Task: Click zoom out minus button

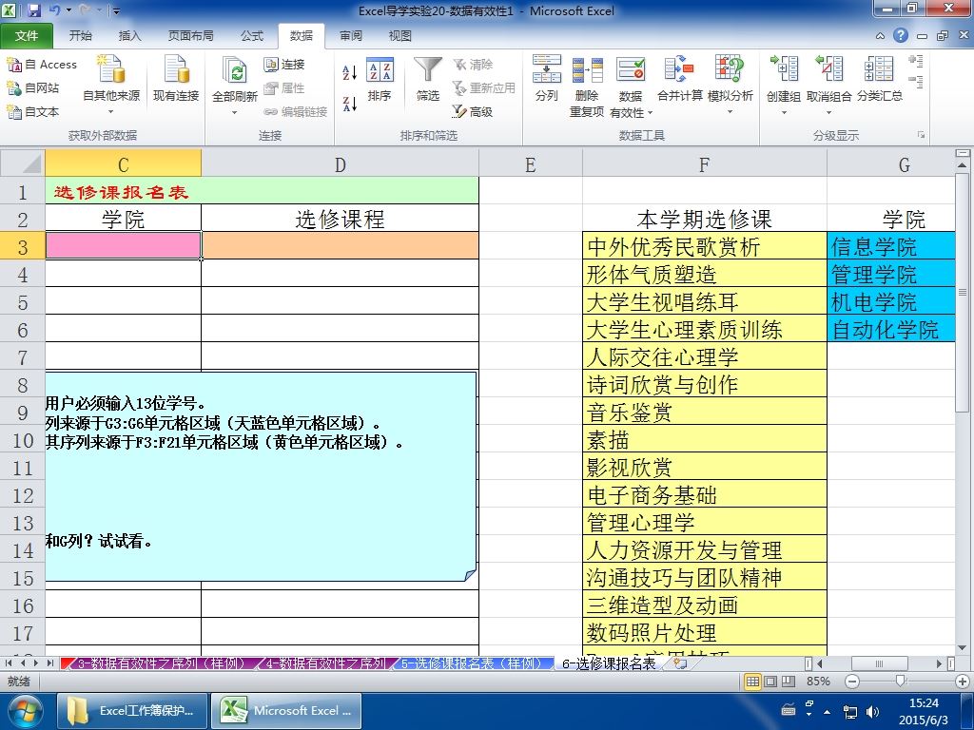Action: 852,682
